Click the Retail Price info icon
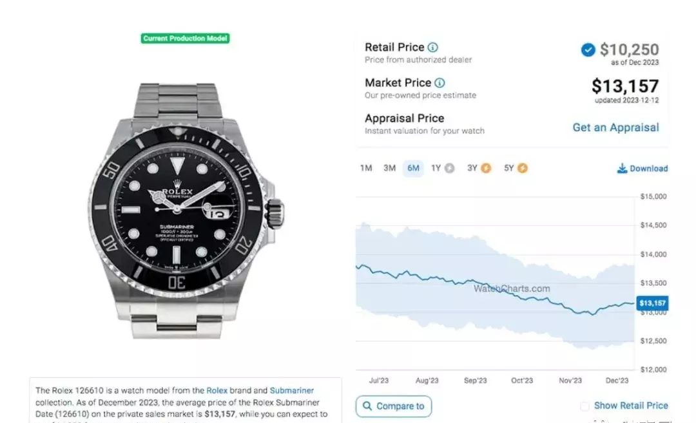This screenshot has width=696, height=423. pos(433,47)
